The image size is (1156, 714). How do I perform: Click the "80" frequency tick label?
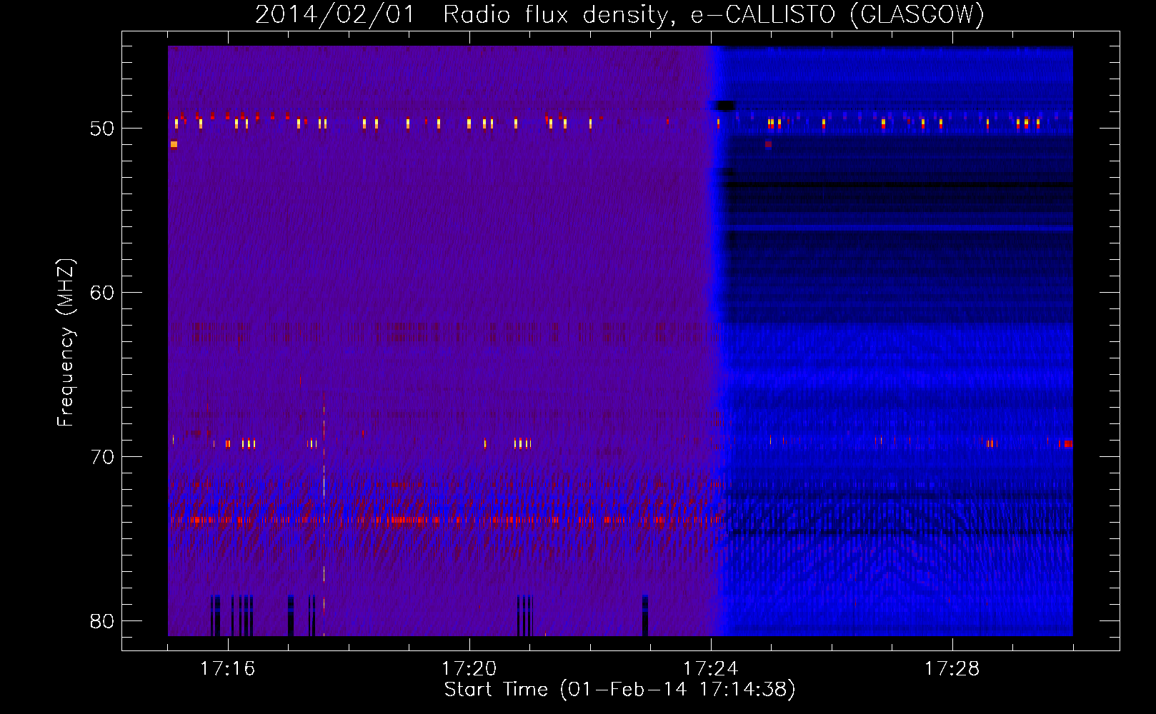click(x=102, y=621)
